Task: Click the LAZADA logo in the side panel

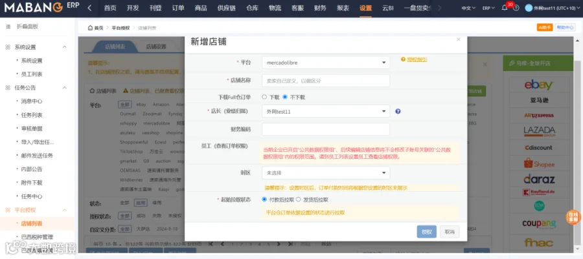Action: [x=539, y=131]
